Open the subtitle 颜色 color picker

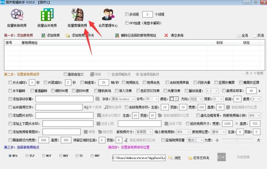point(174,99)
